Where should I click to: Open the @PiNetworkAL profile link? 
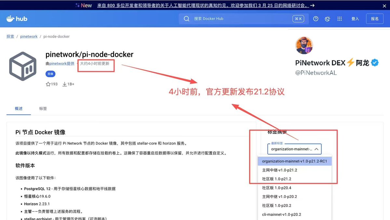316,72
